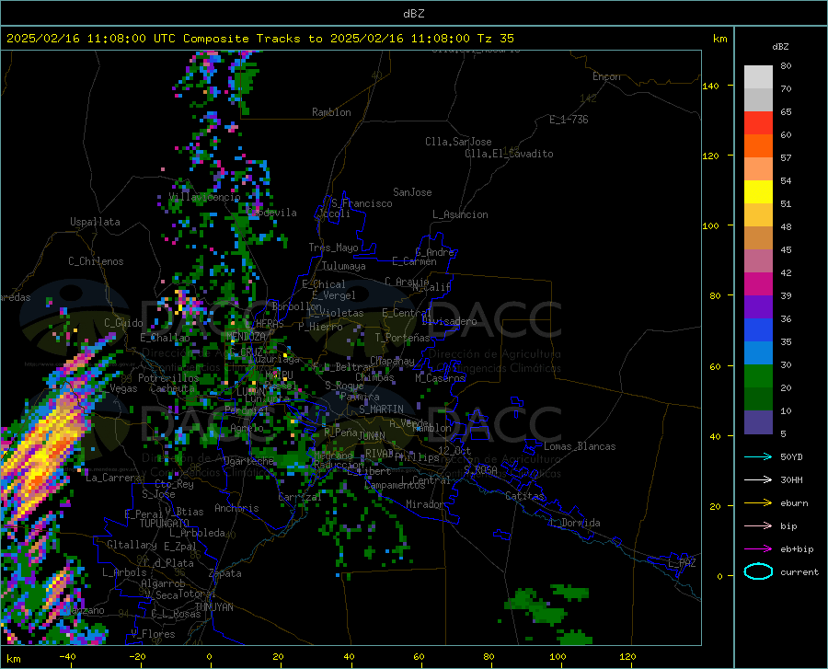Image resolution: width=828 pixels, height=669 pixels.
Task: Click the 'Potrerillos' place label
Action: point(168,378)
